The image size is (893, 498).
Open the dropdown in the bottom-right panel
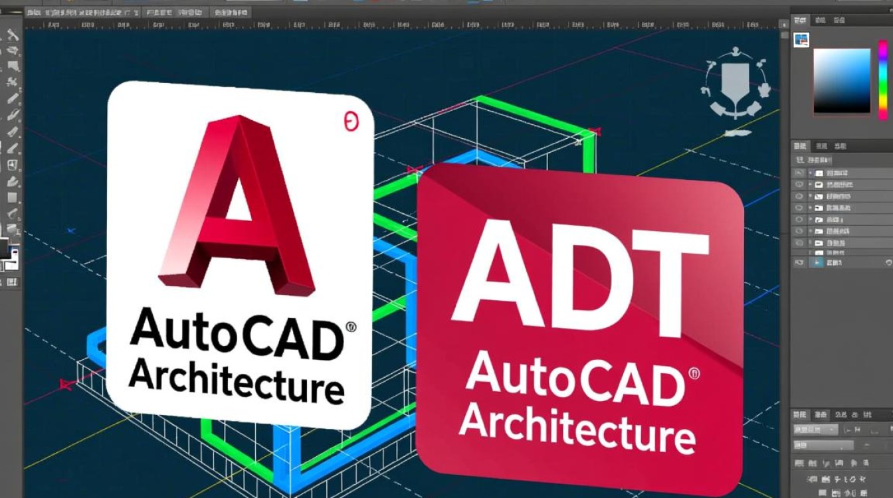815,430
